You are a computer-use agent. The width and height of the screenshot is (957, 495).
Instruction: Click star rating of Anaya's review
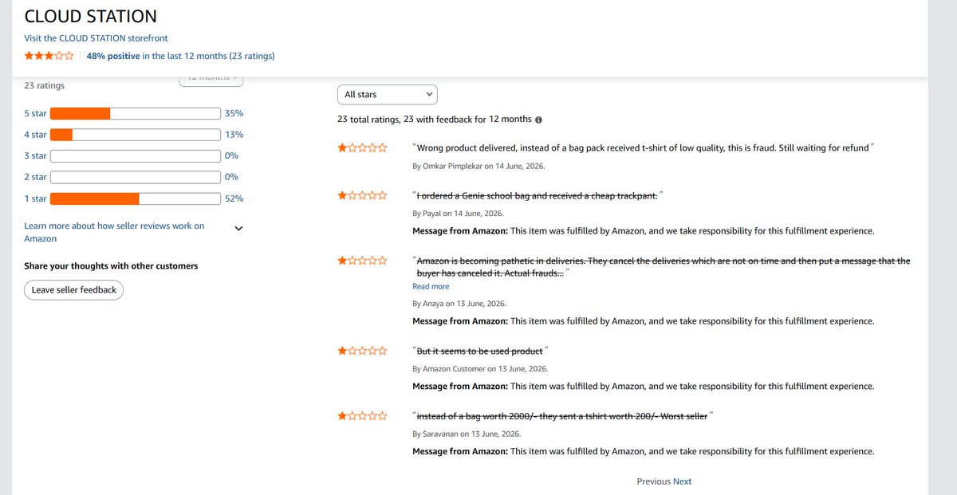(x=363, y=261)
